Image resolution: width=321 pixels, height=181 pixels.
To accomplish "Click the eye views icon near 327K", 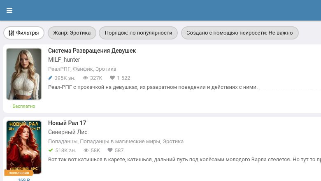I will pyautogui.click(x=85, y=78).
